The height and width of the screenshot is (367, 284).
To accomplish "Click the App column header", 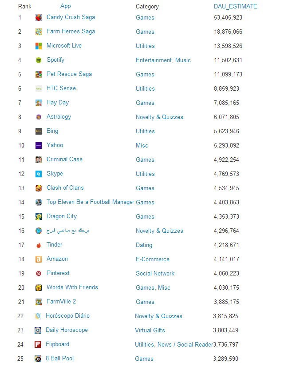I will tap(65, 6).
